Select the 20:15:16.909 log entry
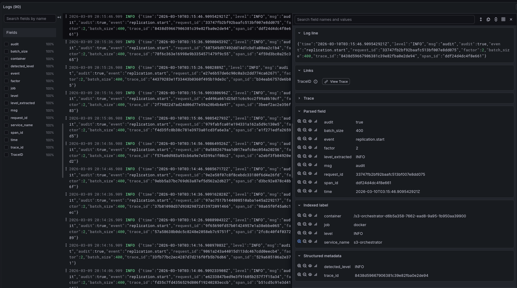Viewport: 517px width, 288px height. pyautogui.click(x=180, y=102)
